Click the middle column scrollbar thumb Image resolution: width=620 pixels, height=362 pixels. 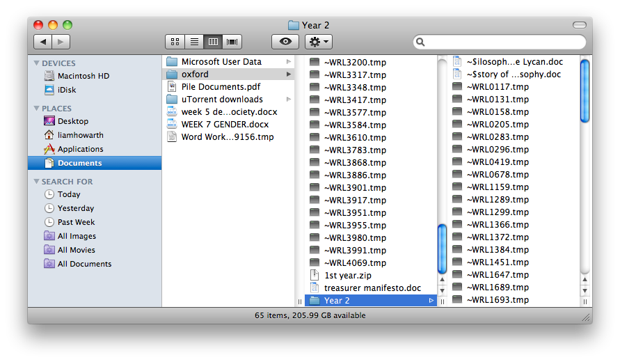point(442,249)
